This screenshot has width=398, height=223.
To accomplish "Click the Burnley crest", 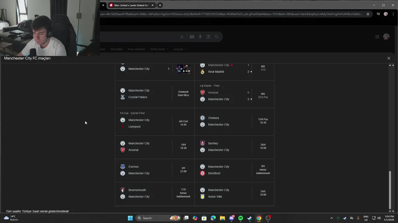I will [202, 143].
